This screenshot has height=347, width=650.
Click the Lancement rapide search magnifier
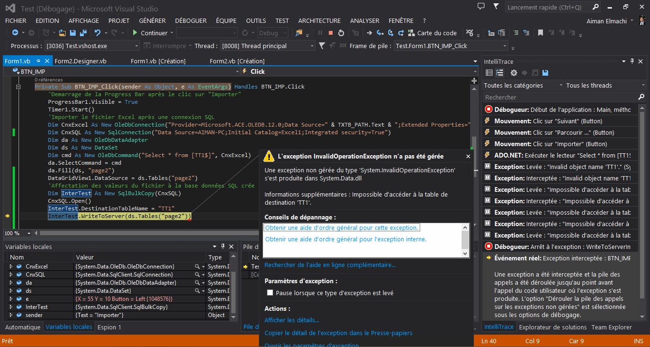pos(596,7)
